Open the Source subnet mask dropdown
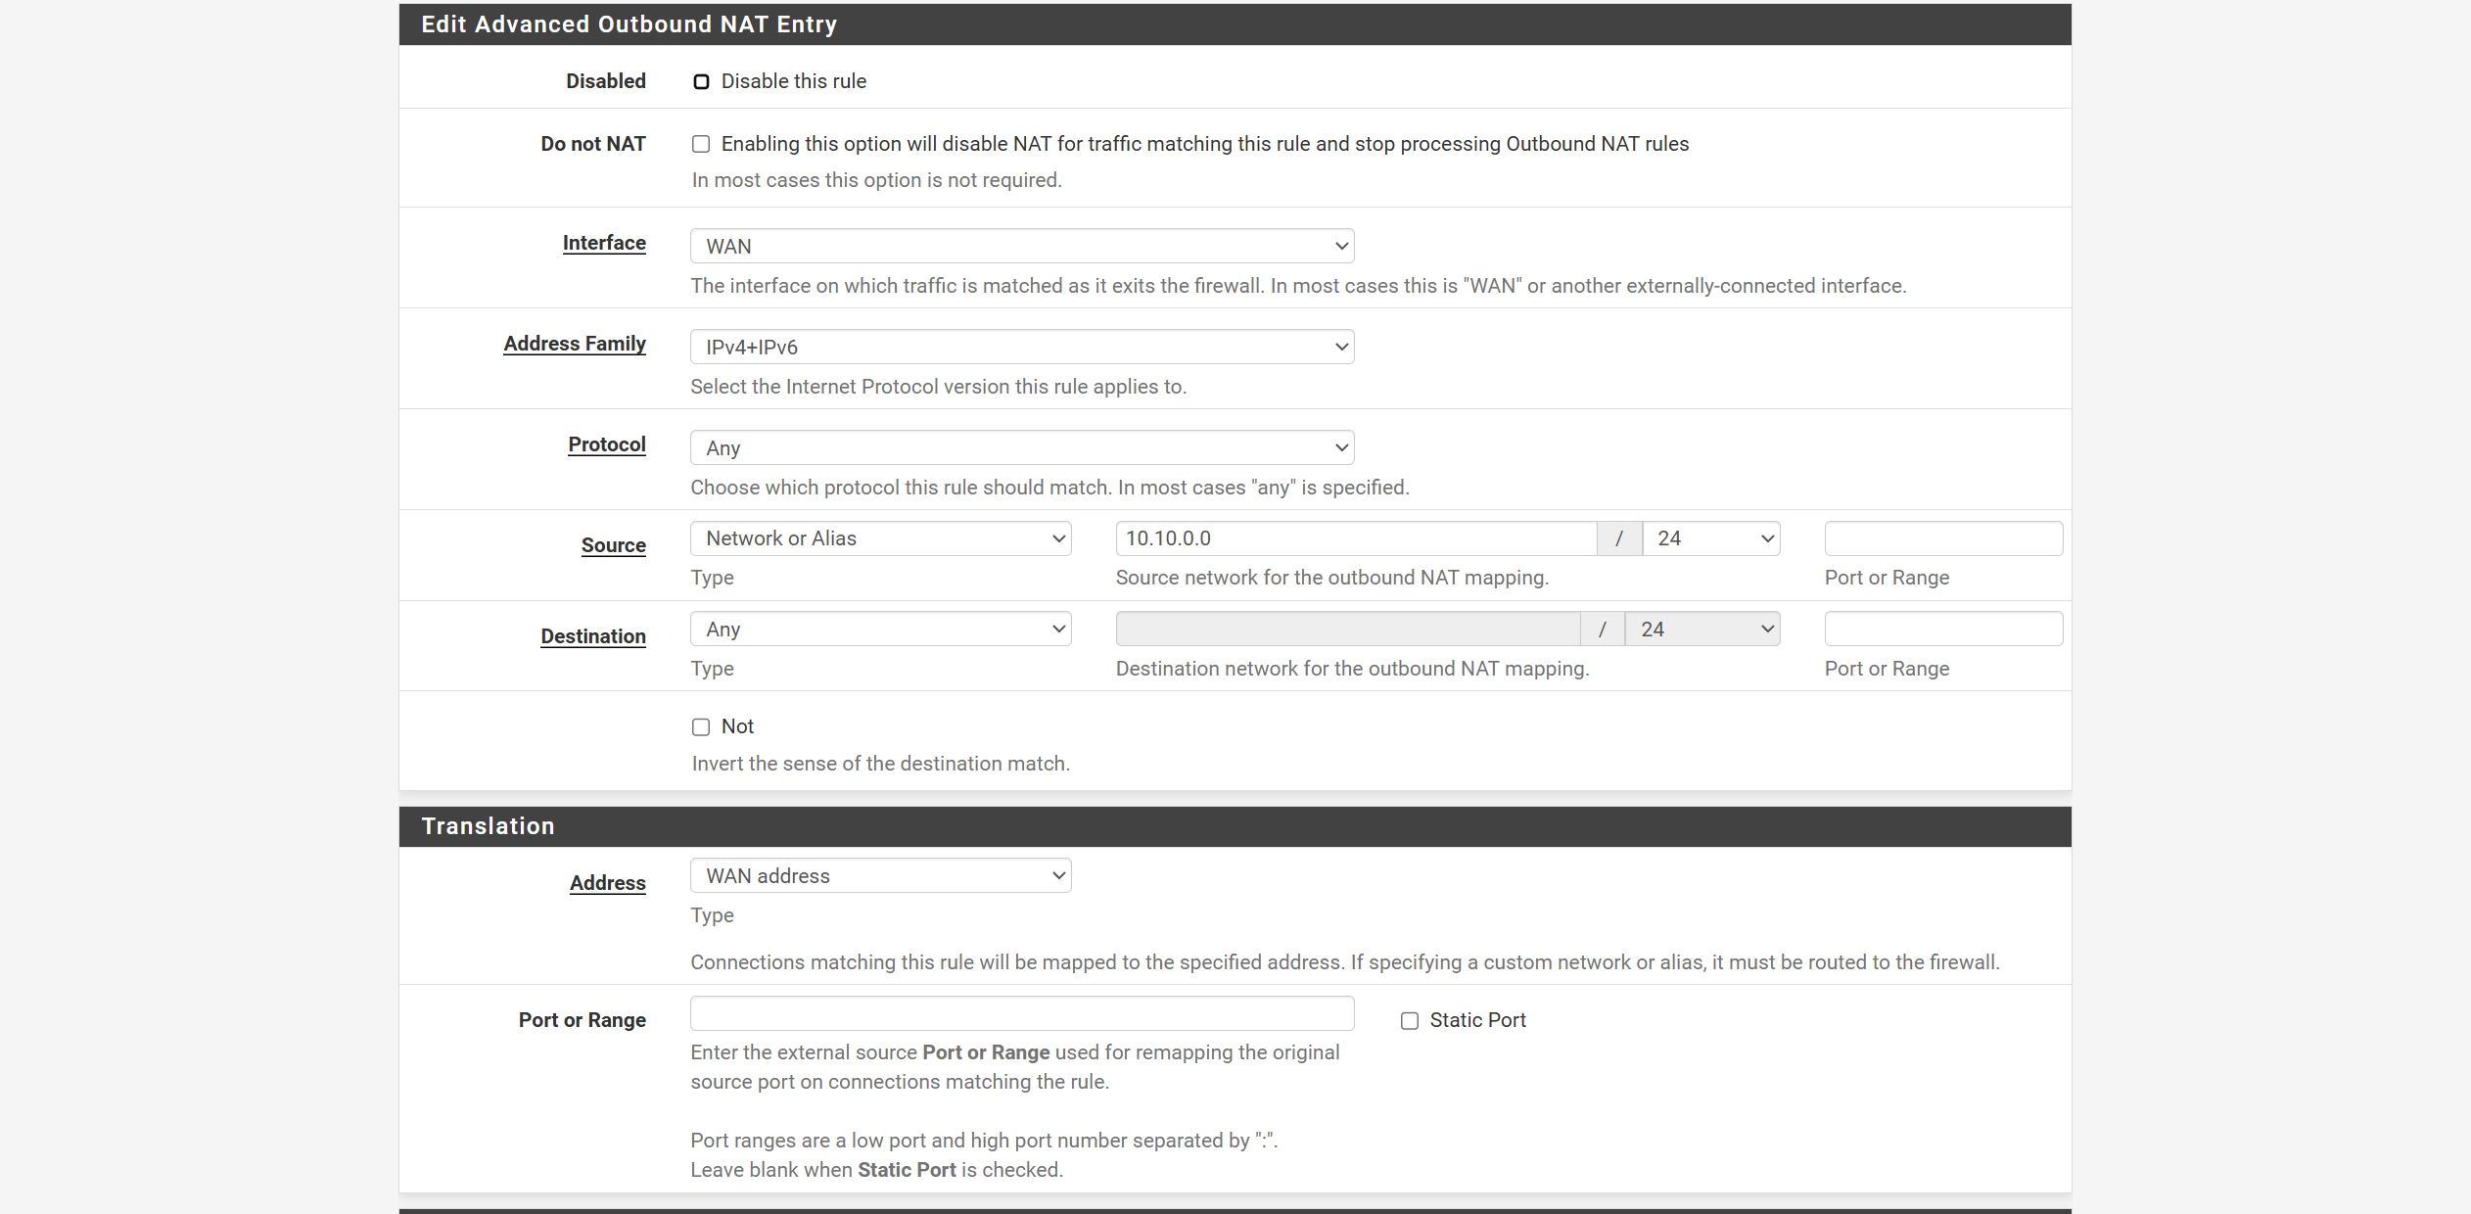 pos(1711,538)
